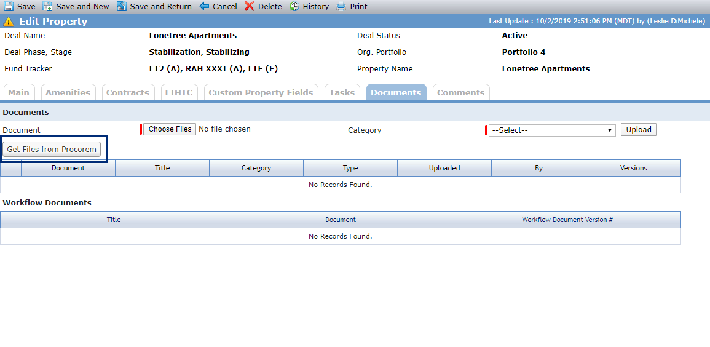This screenshot has width=710, height=347.
Task: Click the Workflow Documents section heading
Action: click(47, 202)
